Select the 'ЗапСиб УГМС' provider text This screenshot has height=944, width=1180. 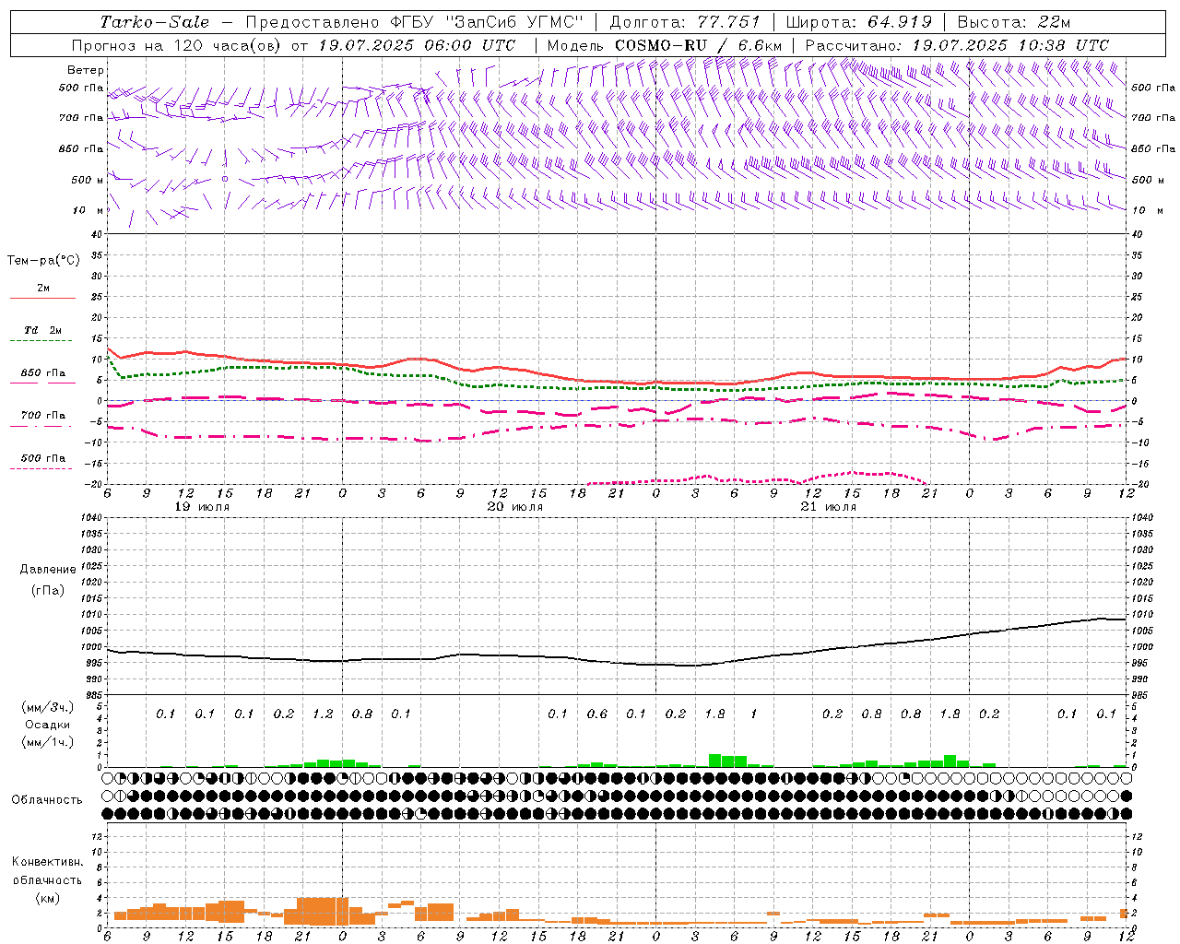(513, 22)
